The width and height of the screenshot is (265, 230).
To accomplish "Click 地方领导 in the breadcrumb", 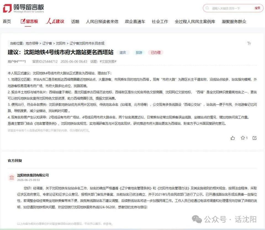I will [32, 43].
